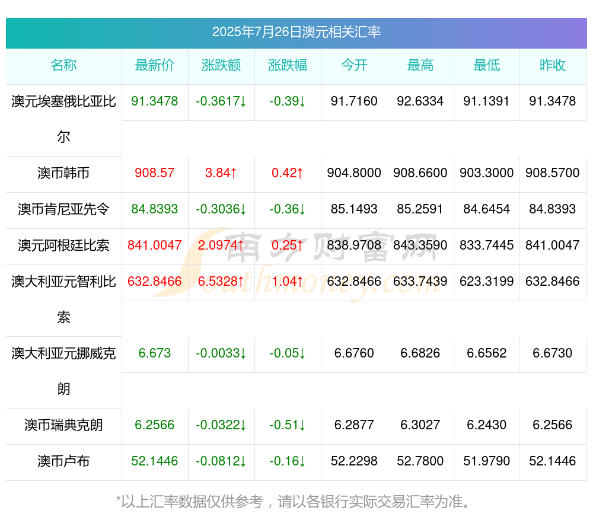Image resolution: width=593 pixels, height=520 pixels.
Task: Click low value 903.3000
Action: click(486, 173)
